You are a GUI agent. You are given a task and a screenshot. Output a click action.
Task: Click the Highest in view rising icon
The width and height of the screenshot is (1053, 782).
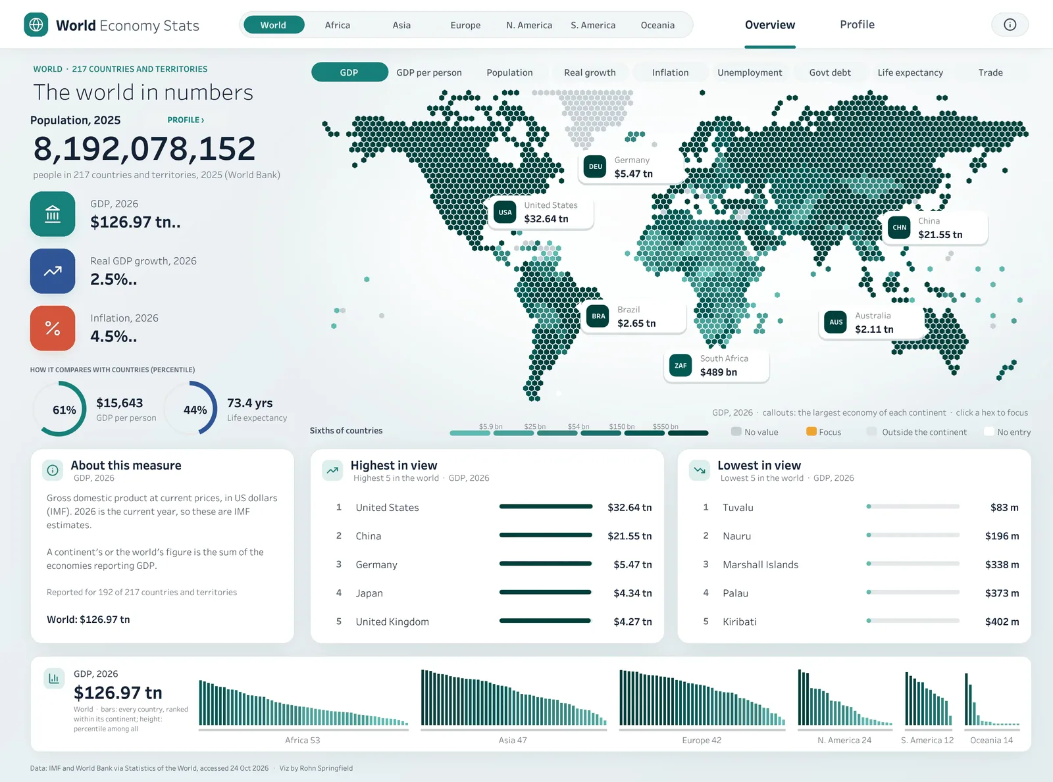pos(332,470)
